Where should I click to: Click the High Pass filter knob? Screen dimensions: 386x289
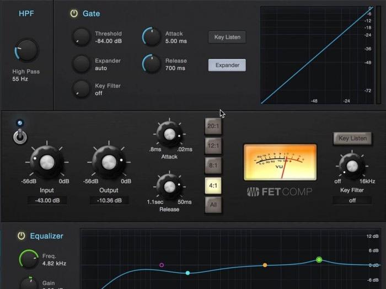click(x=26, y=51)
